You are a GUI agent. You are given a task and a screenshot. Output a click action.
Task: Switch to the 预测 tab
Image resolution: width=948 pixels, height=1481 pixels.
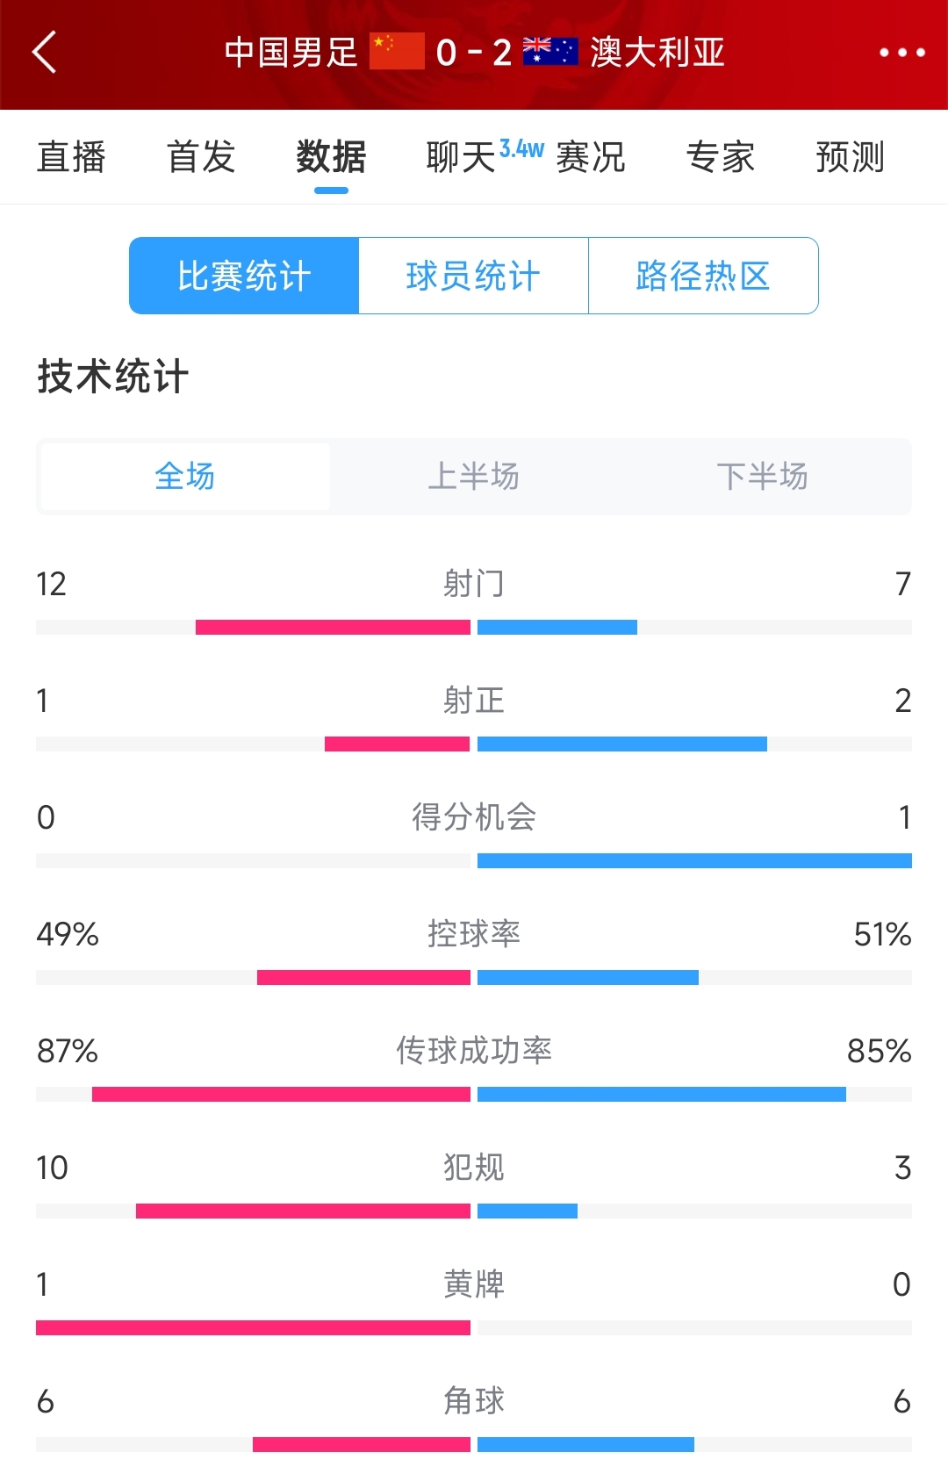(x=848, y=156)
